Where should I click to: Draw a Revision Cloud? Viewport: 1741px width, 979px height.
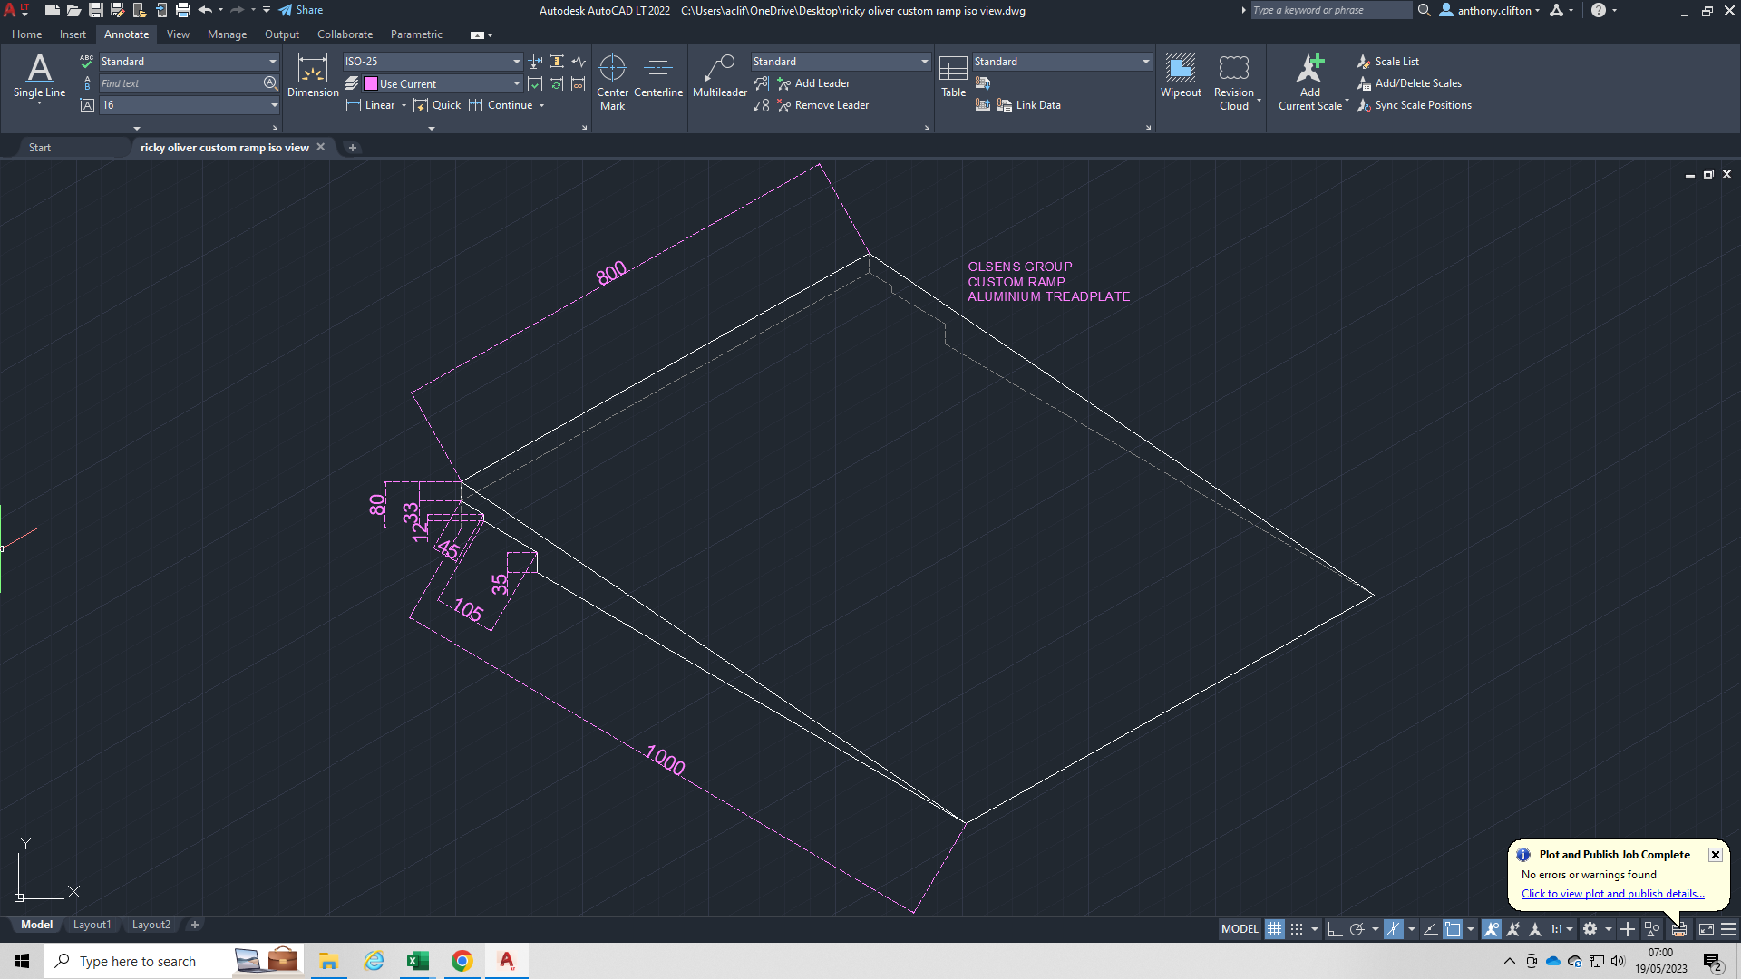(x=1233, y=76)
